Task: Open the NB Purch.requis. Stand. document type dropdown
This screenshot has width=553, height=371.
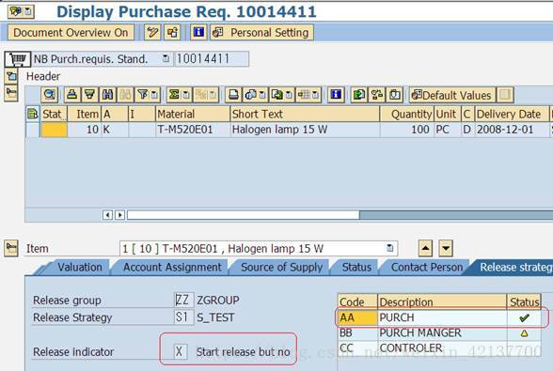Action: coord(166,58)
